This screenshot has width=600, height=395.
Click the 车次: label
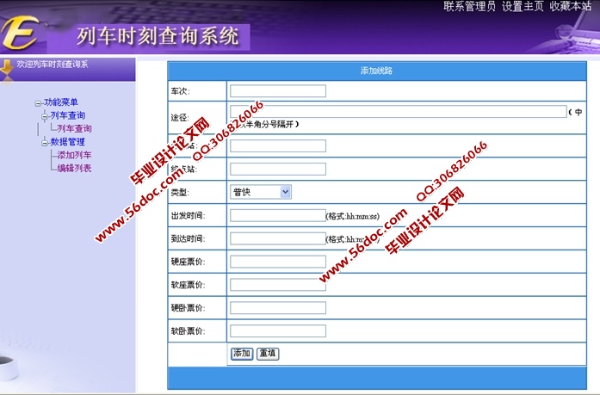coord(180,91)
